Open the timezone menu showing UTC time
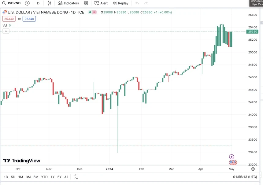This screenshot has height=185, width=263. pos(245,177)
